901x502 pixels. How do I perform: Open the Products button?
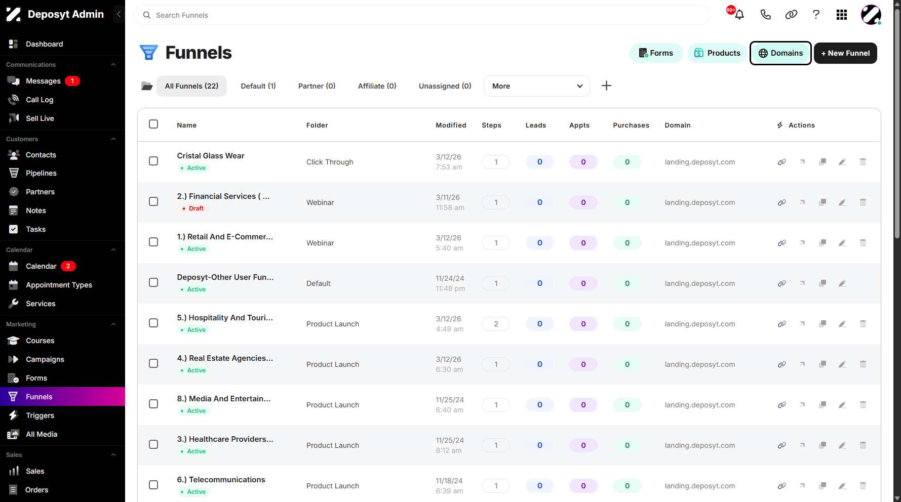click(x=717, y=53)
